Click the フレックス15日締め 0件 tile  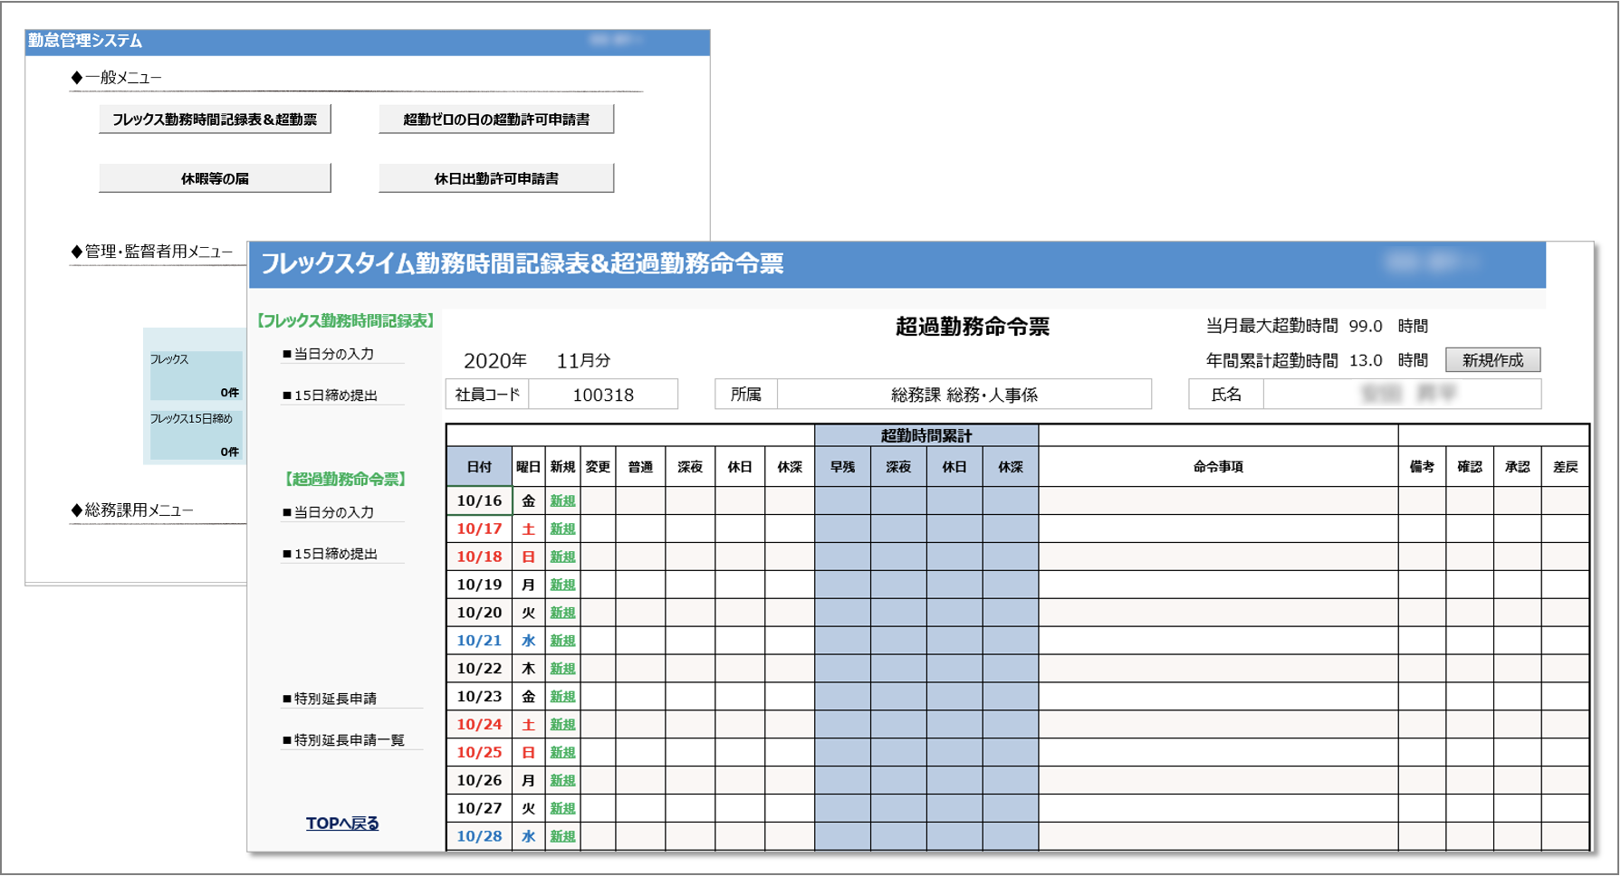click(x=195, y=434)
